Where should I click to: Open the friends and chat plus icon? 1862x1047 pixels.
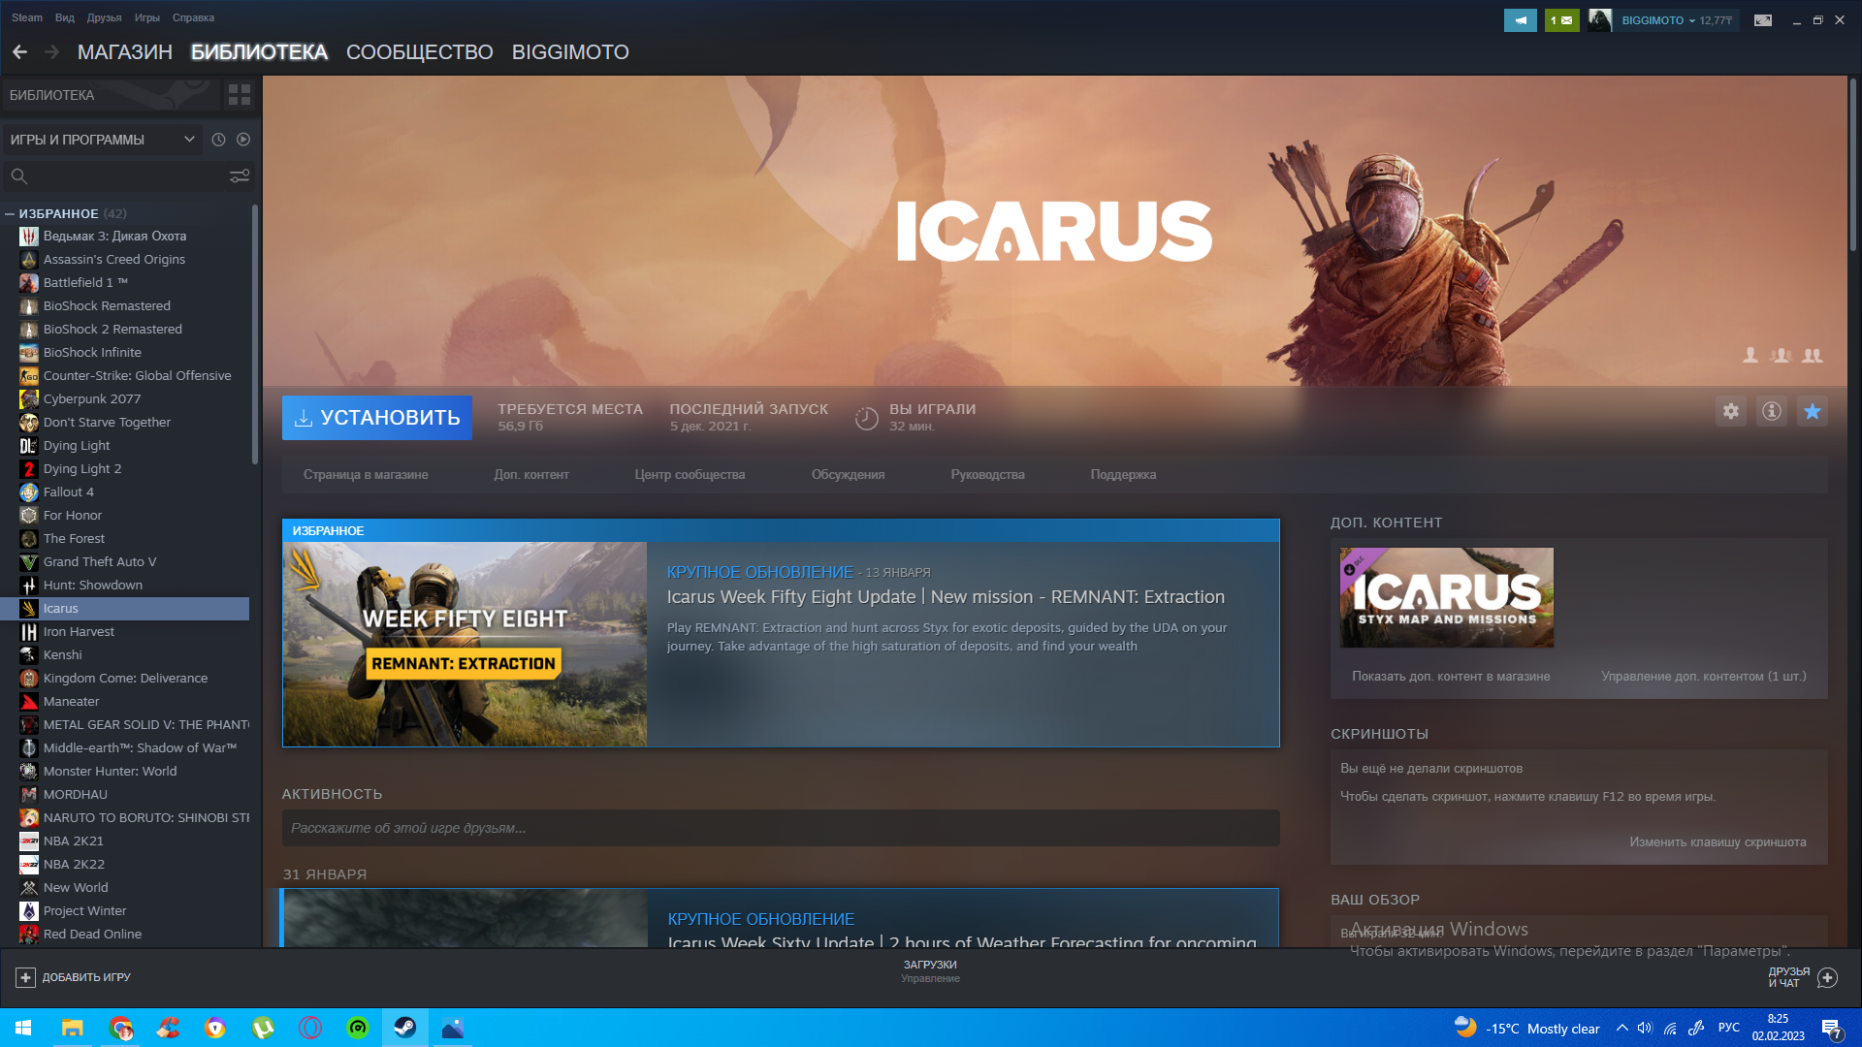pyautogui.click(x=1827, y=977)
